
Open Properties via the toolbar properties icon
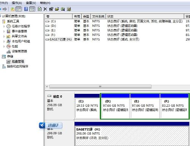[x=51, y=9]
